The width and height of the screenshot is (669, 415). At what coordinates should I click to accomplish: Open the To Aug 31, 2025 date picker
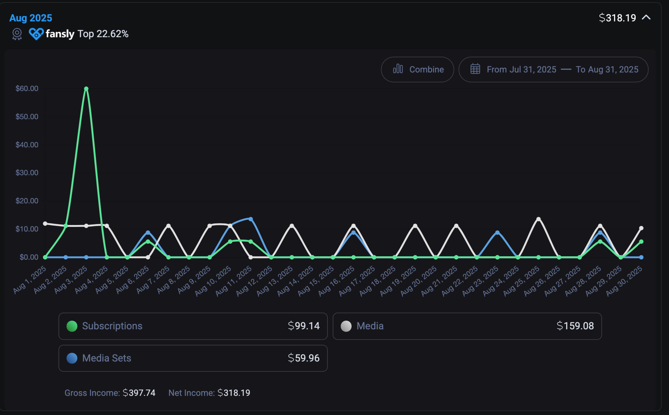click(x=607, y=69)
